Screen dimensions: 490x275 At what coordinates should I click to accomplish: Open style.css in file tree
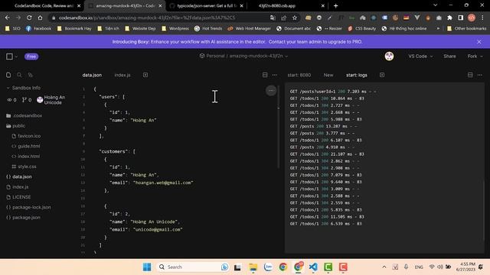click(24, 167)
